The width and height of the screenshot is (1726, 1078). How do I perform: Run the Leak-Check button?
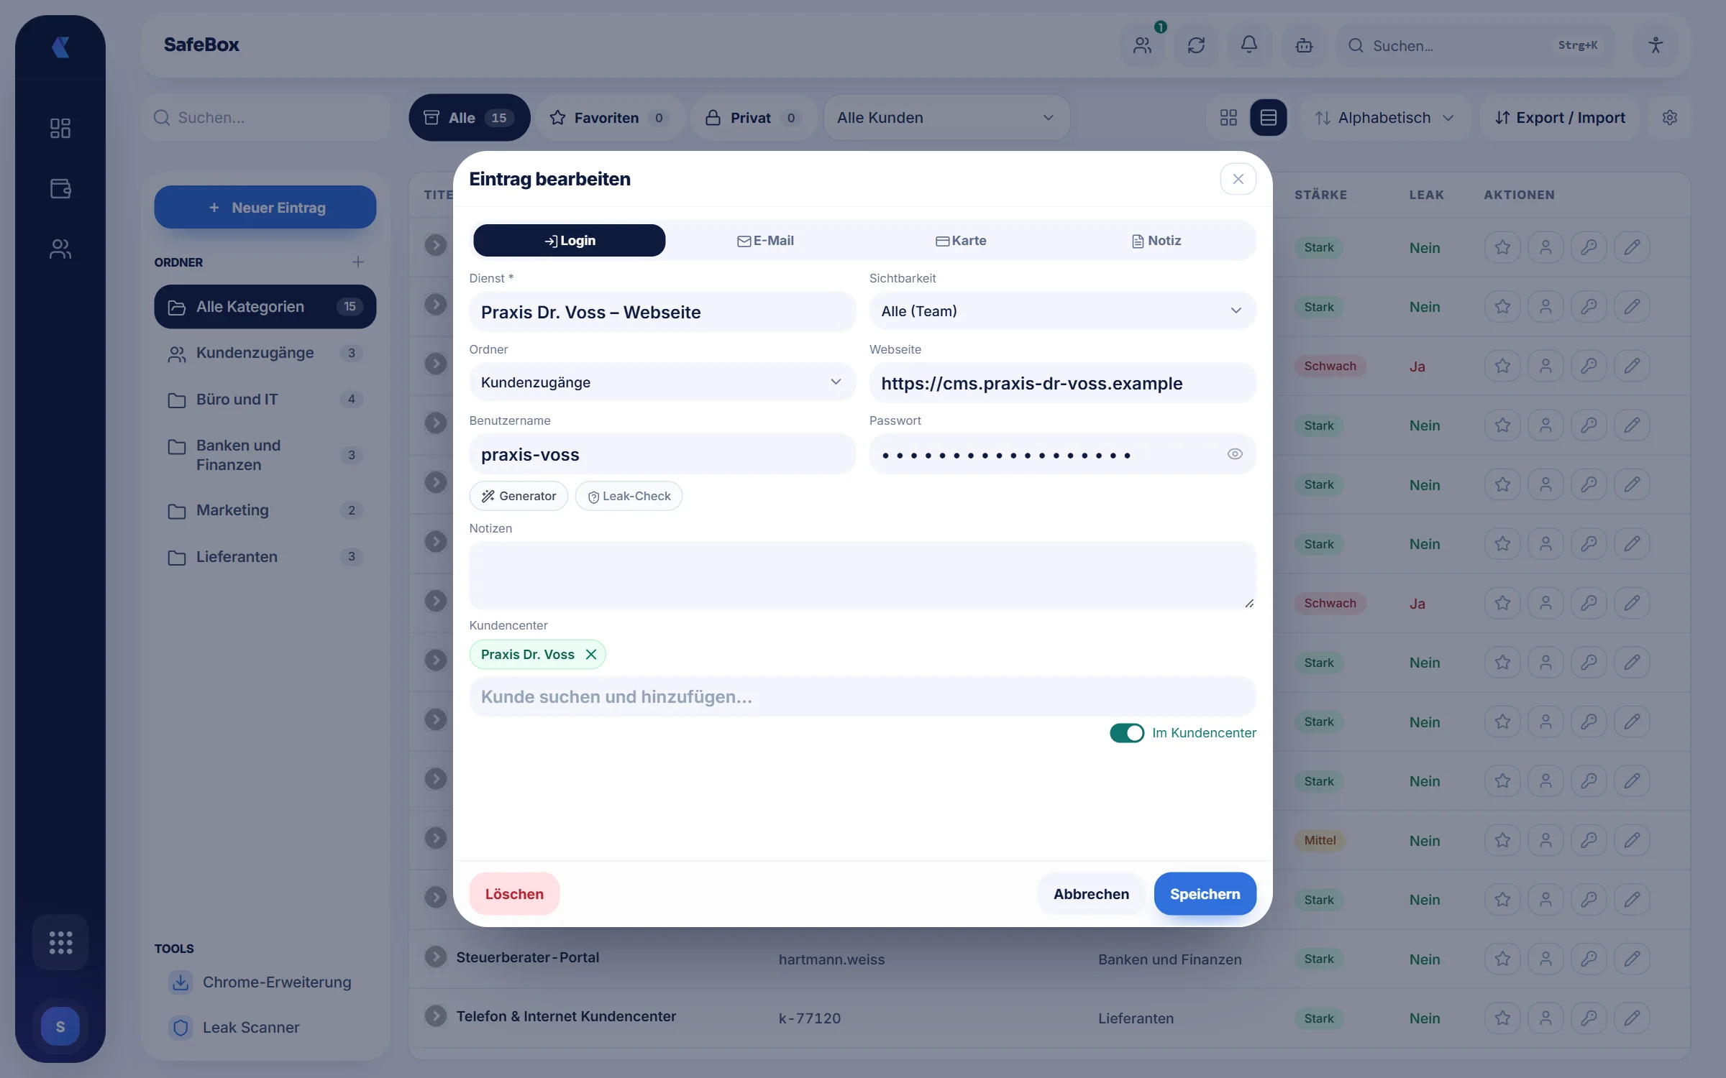(629, 496)
